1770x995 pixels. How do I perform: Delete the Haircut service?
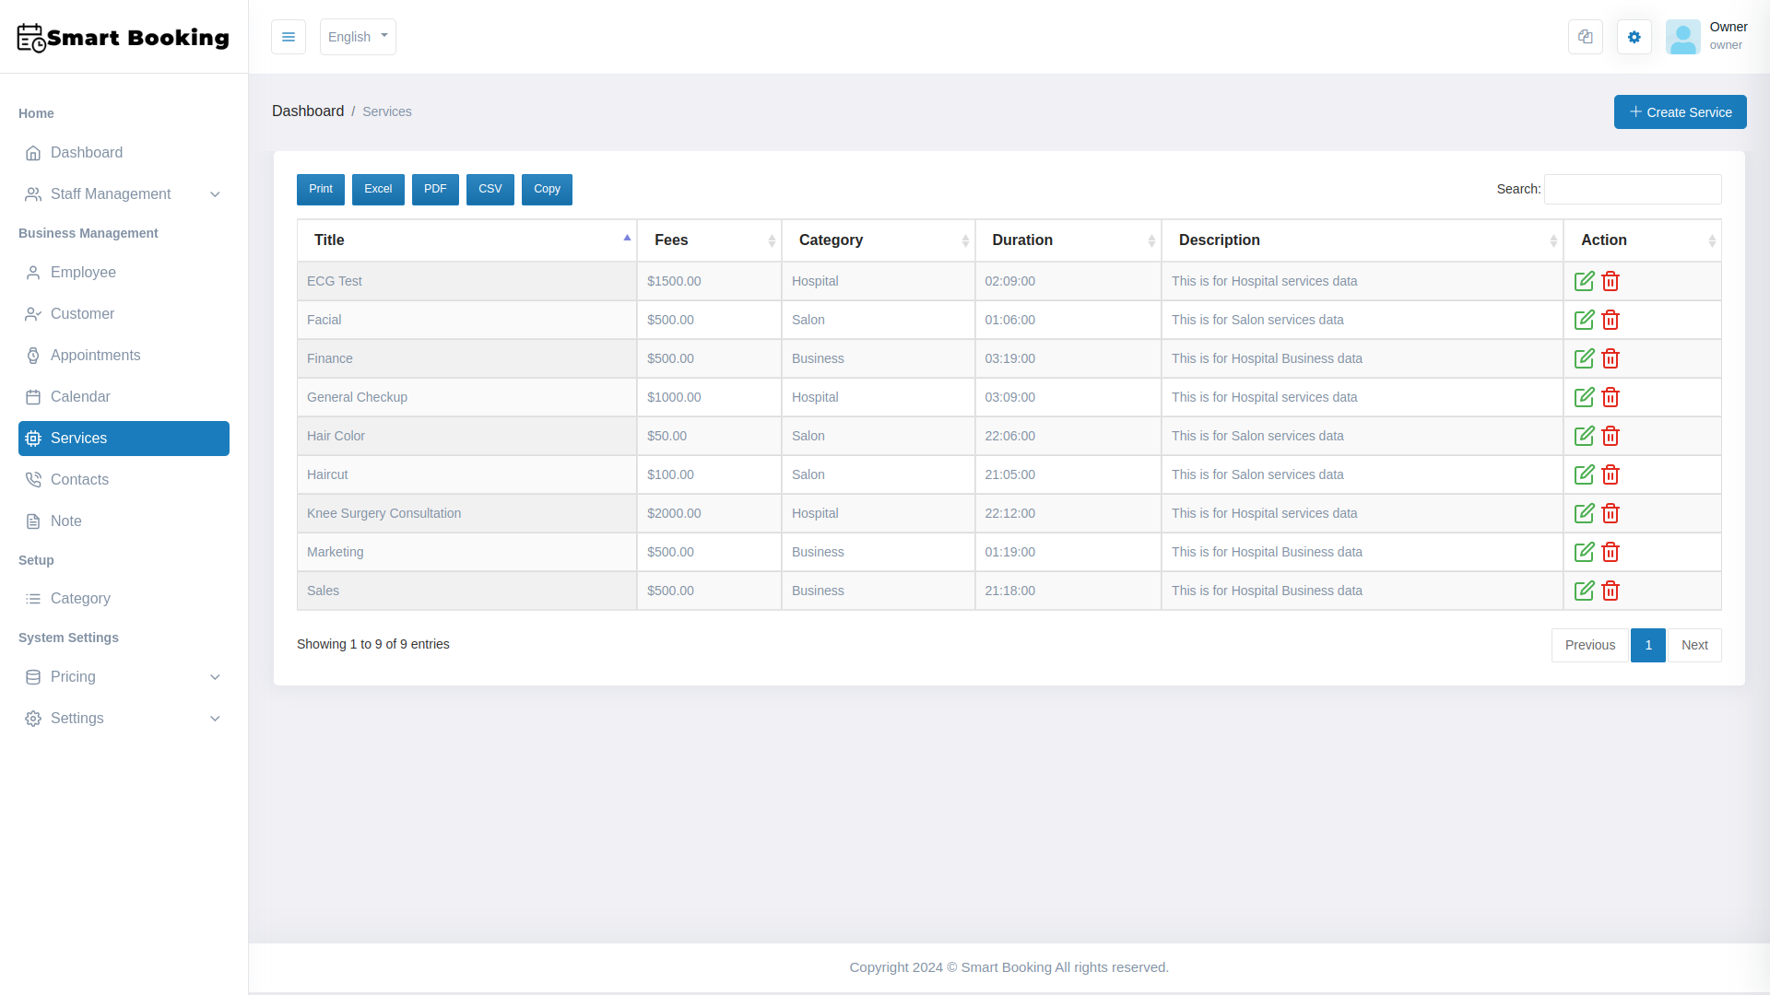(x=1611, y=474)
